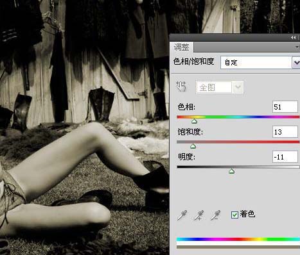
Task: Click the 色相/饱和度 label
Action: point(193,62)
